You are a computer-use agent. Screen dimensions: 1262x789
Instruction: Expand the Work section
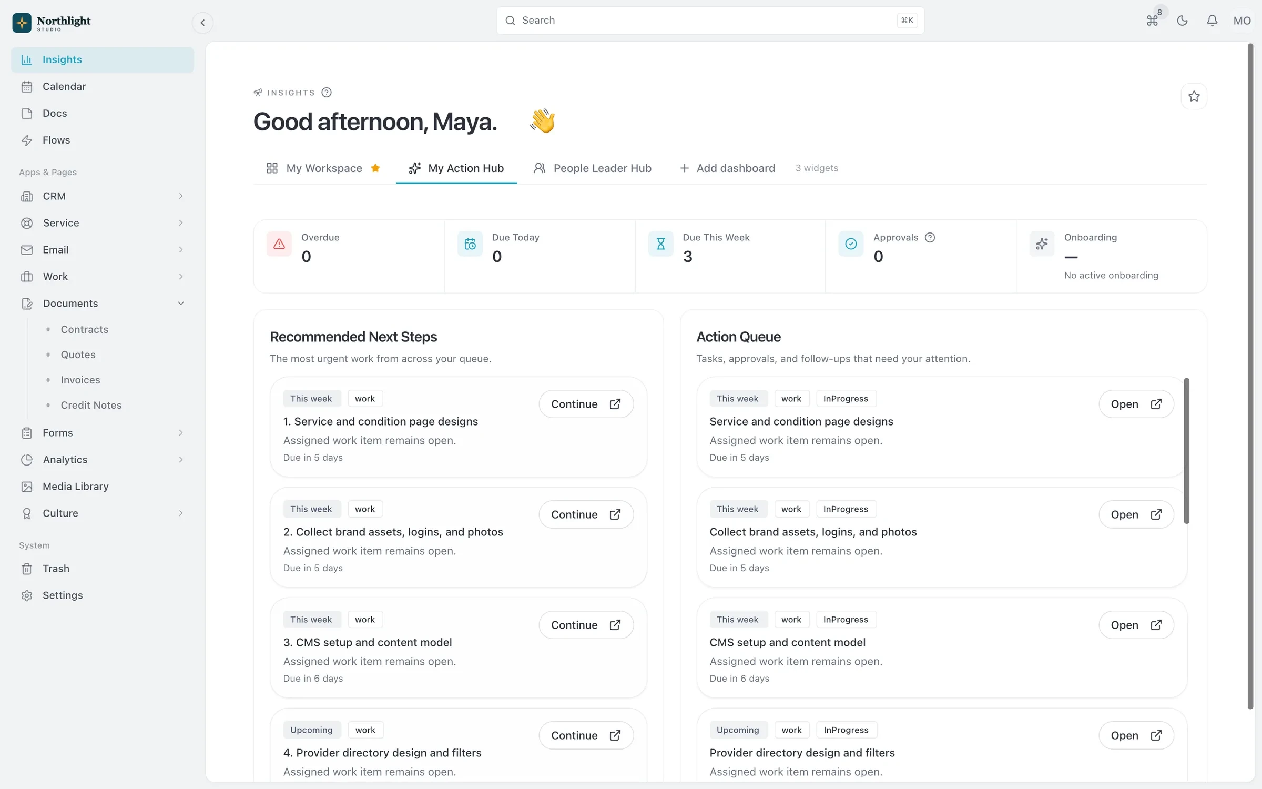pos(103,277)
